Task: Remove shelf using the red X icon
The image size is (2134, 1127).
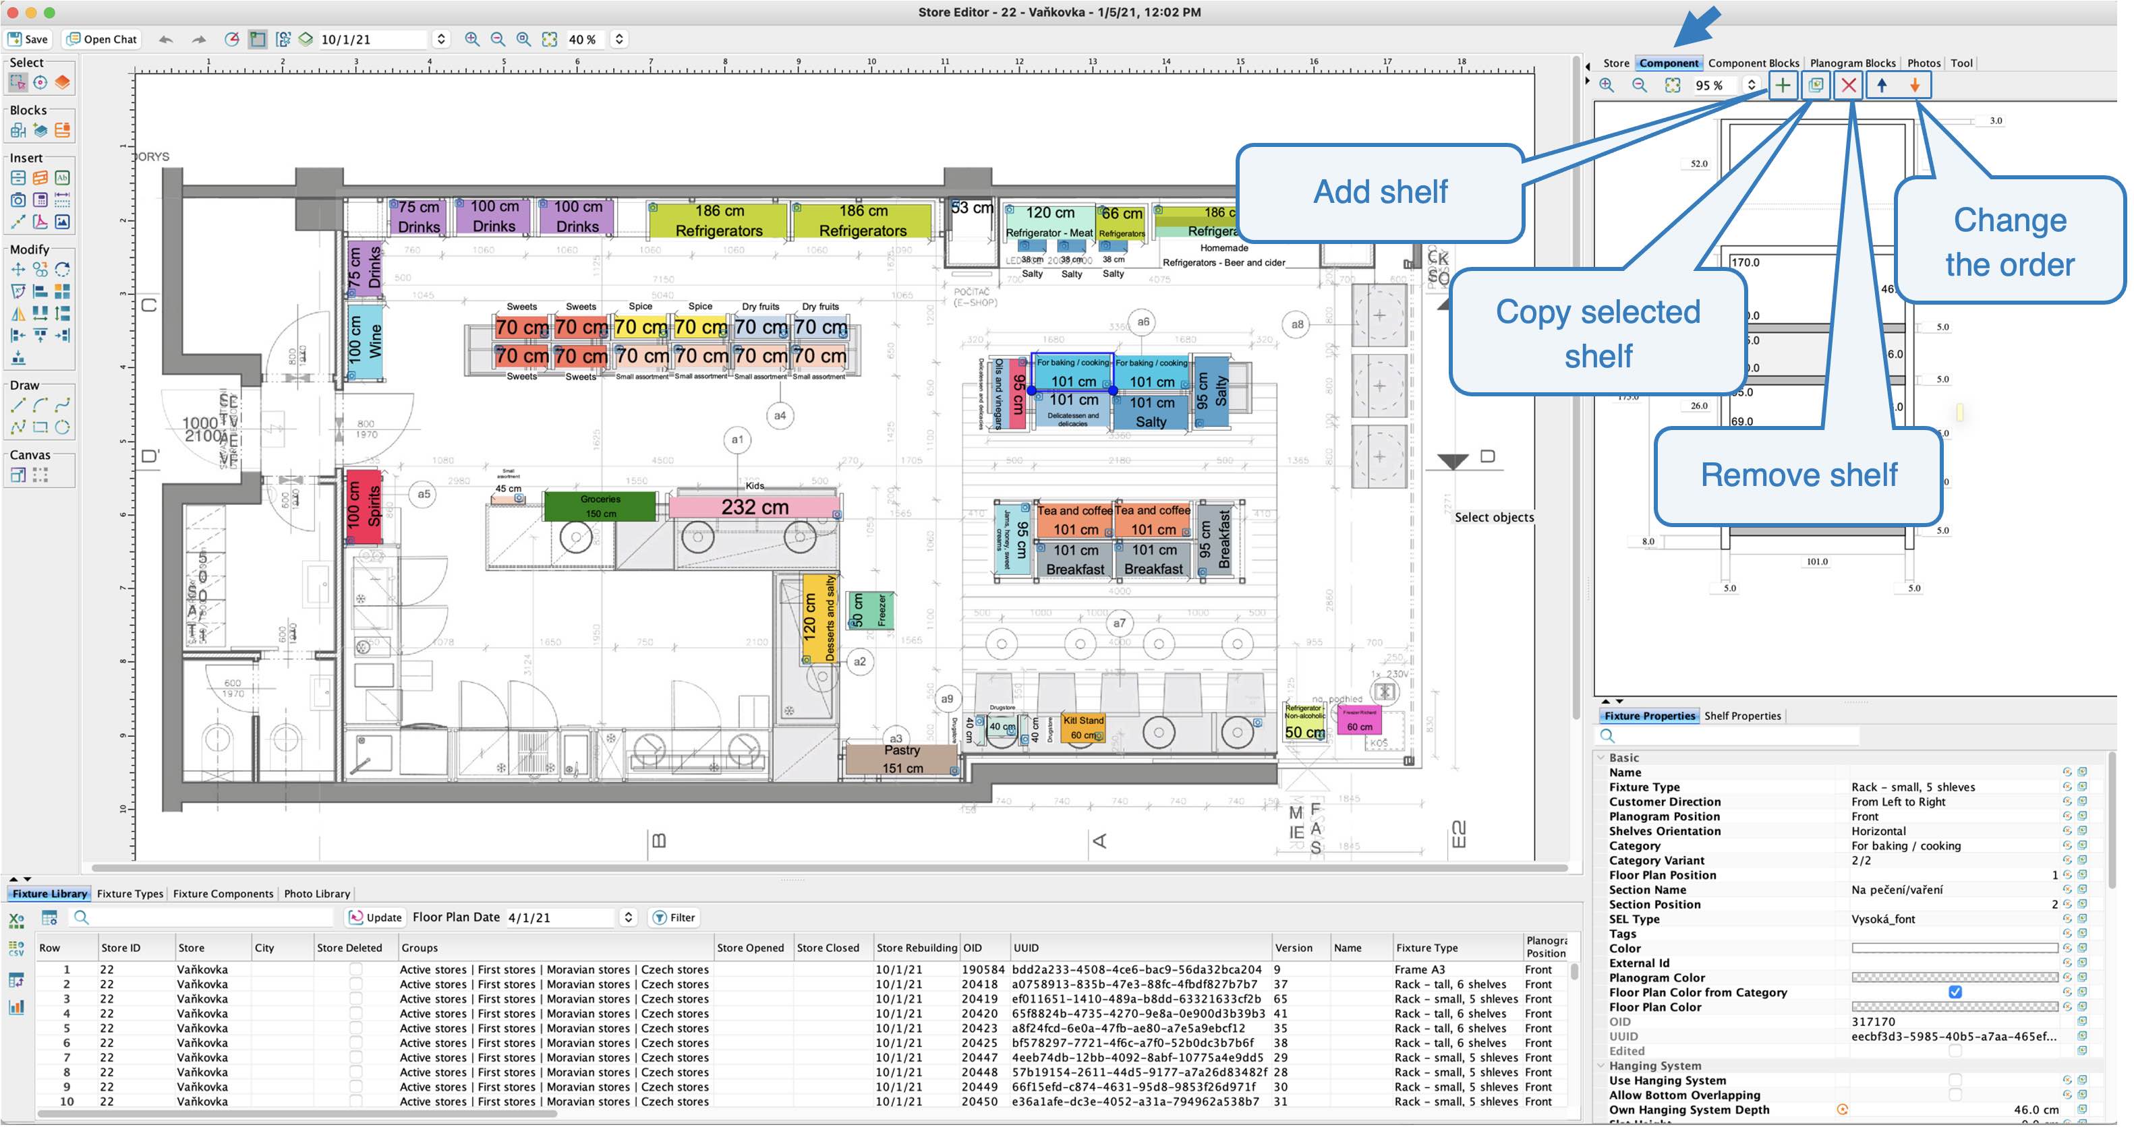Action: pos(1848,84)
